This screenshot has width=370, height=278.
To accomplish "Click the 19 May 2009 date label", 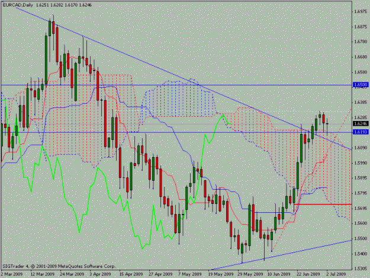I will [x=221, y=274].
